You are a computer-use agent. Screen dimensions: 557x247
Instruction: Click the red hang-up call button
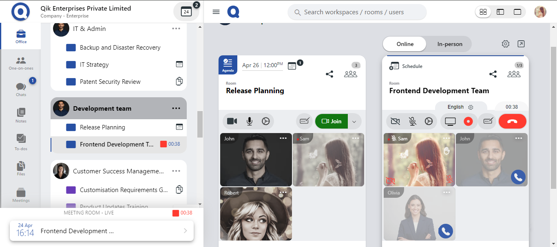(x=512, y=121)
